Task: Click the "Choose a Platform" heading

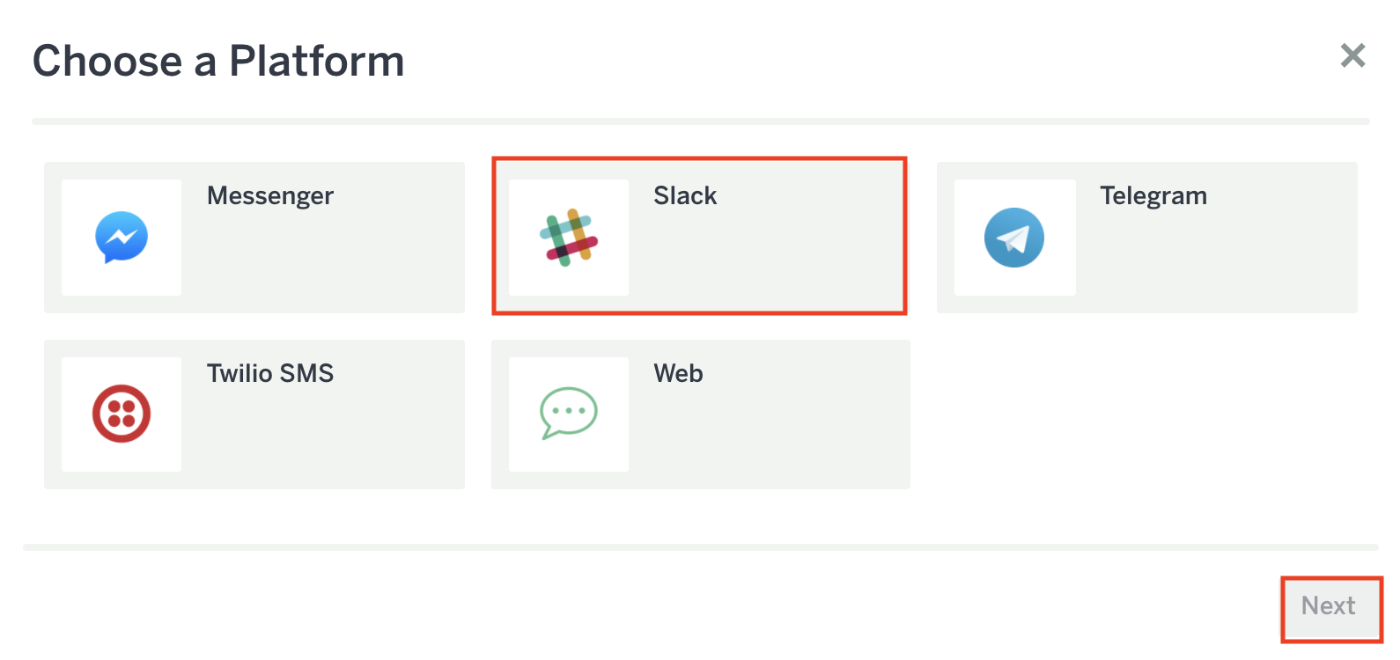Action: point(218,62)
